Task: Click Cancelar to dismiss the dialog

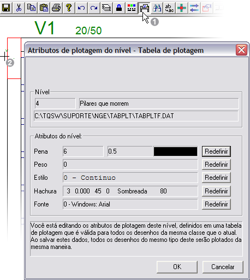Action: tap(223, 267)
